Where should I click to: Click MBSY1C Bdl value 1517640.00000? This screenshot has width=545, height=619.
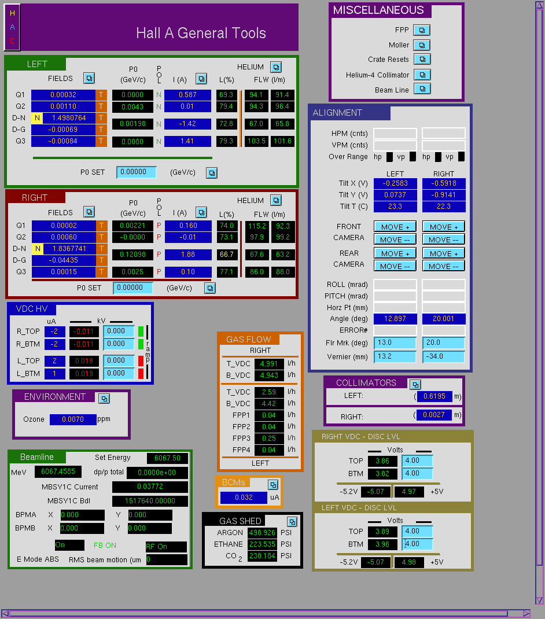[150, 501]
